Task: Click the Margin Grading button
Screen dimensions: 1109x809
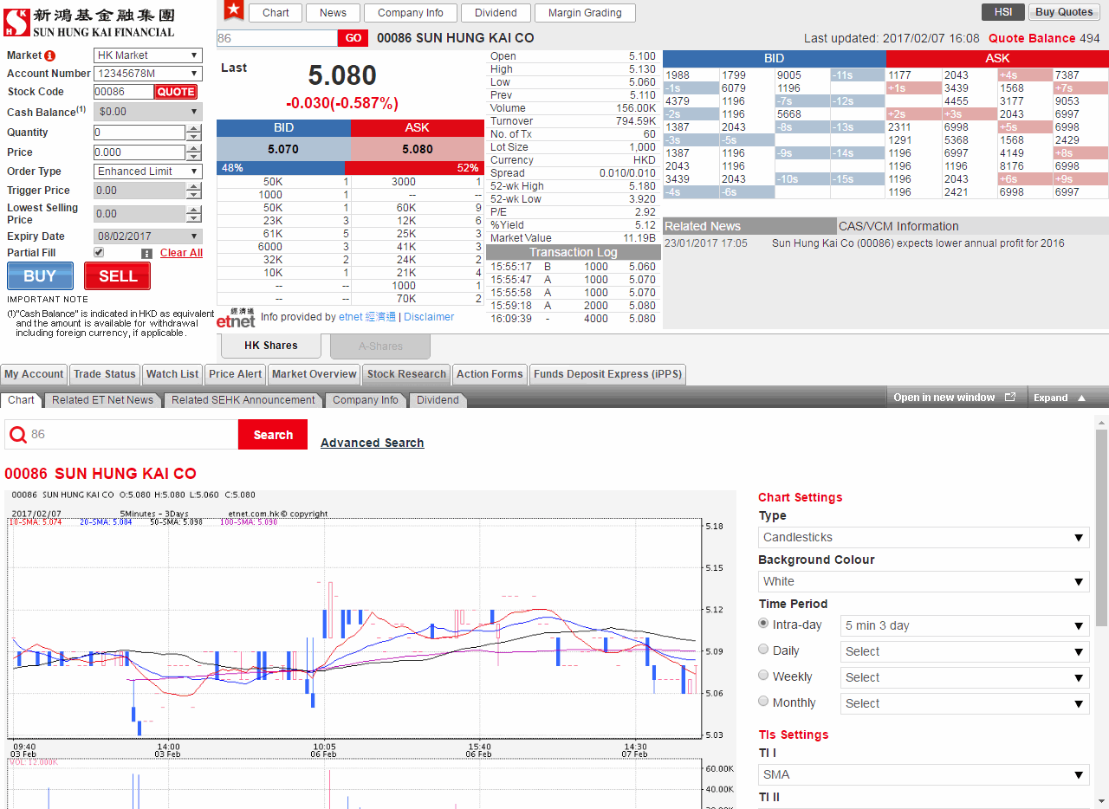Action: (585, 13)
